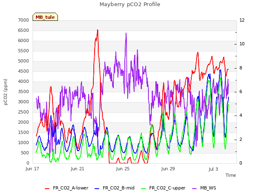Toggle FR_CO2_A-lower legend entry
261x196 pixels.
(66, 188)
